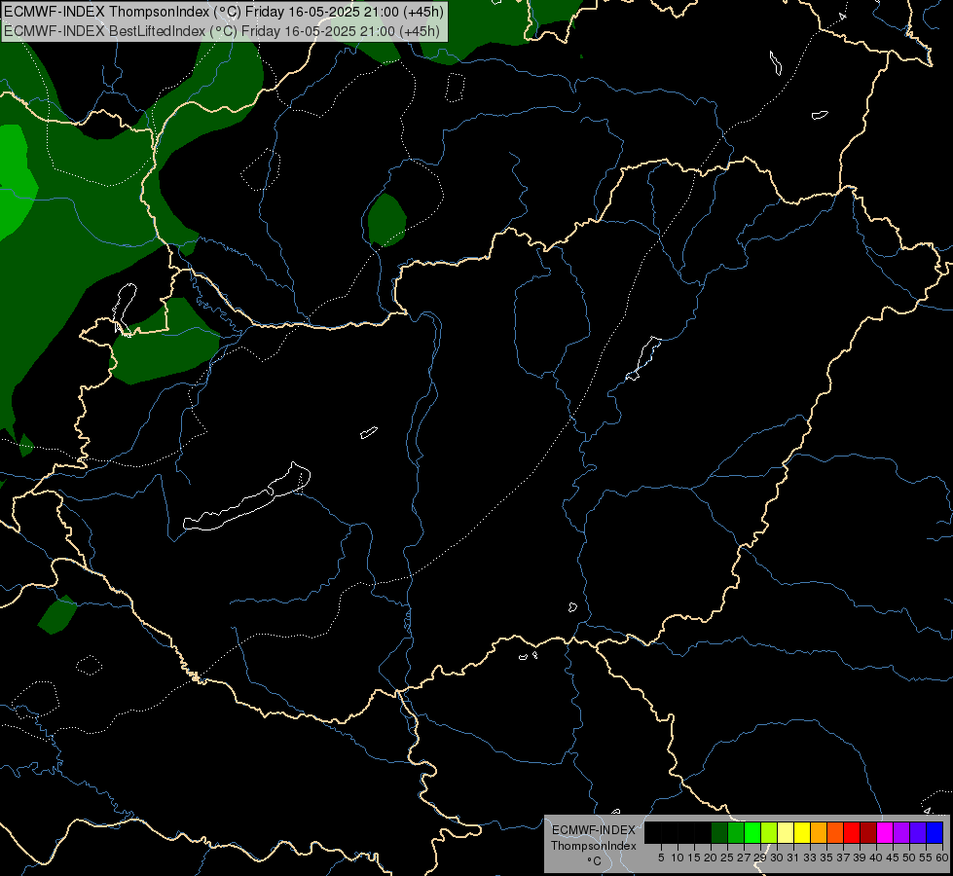This screenshot has height=876, width=953.
Task: Select the purple 45–50 legend swatch
Action: (901, 832)
